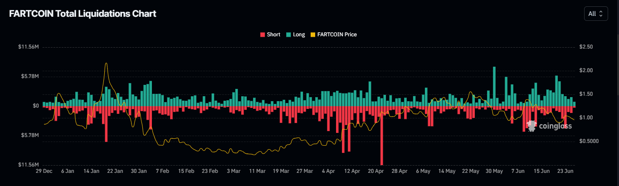Click the red Short legend color swatch
The width and height of the screenshot is (619, 186).
point(262,34)
